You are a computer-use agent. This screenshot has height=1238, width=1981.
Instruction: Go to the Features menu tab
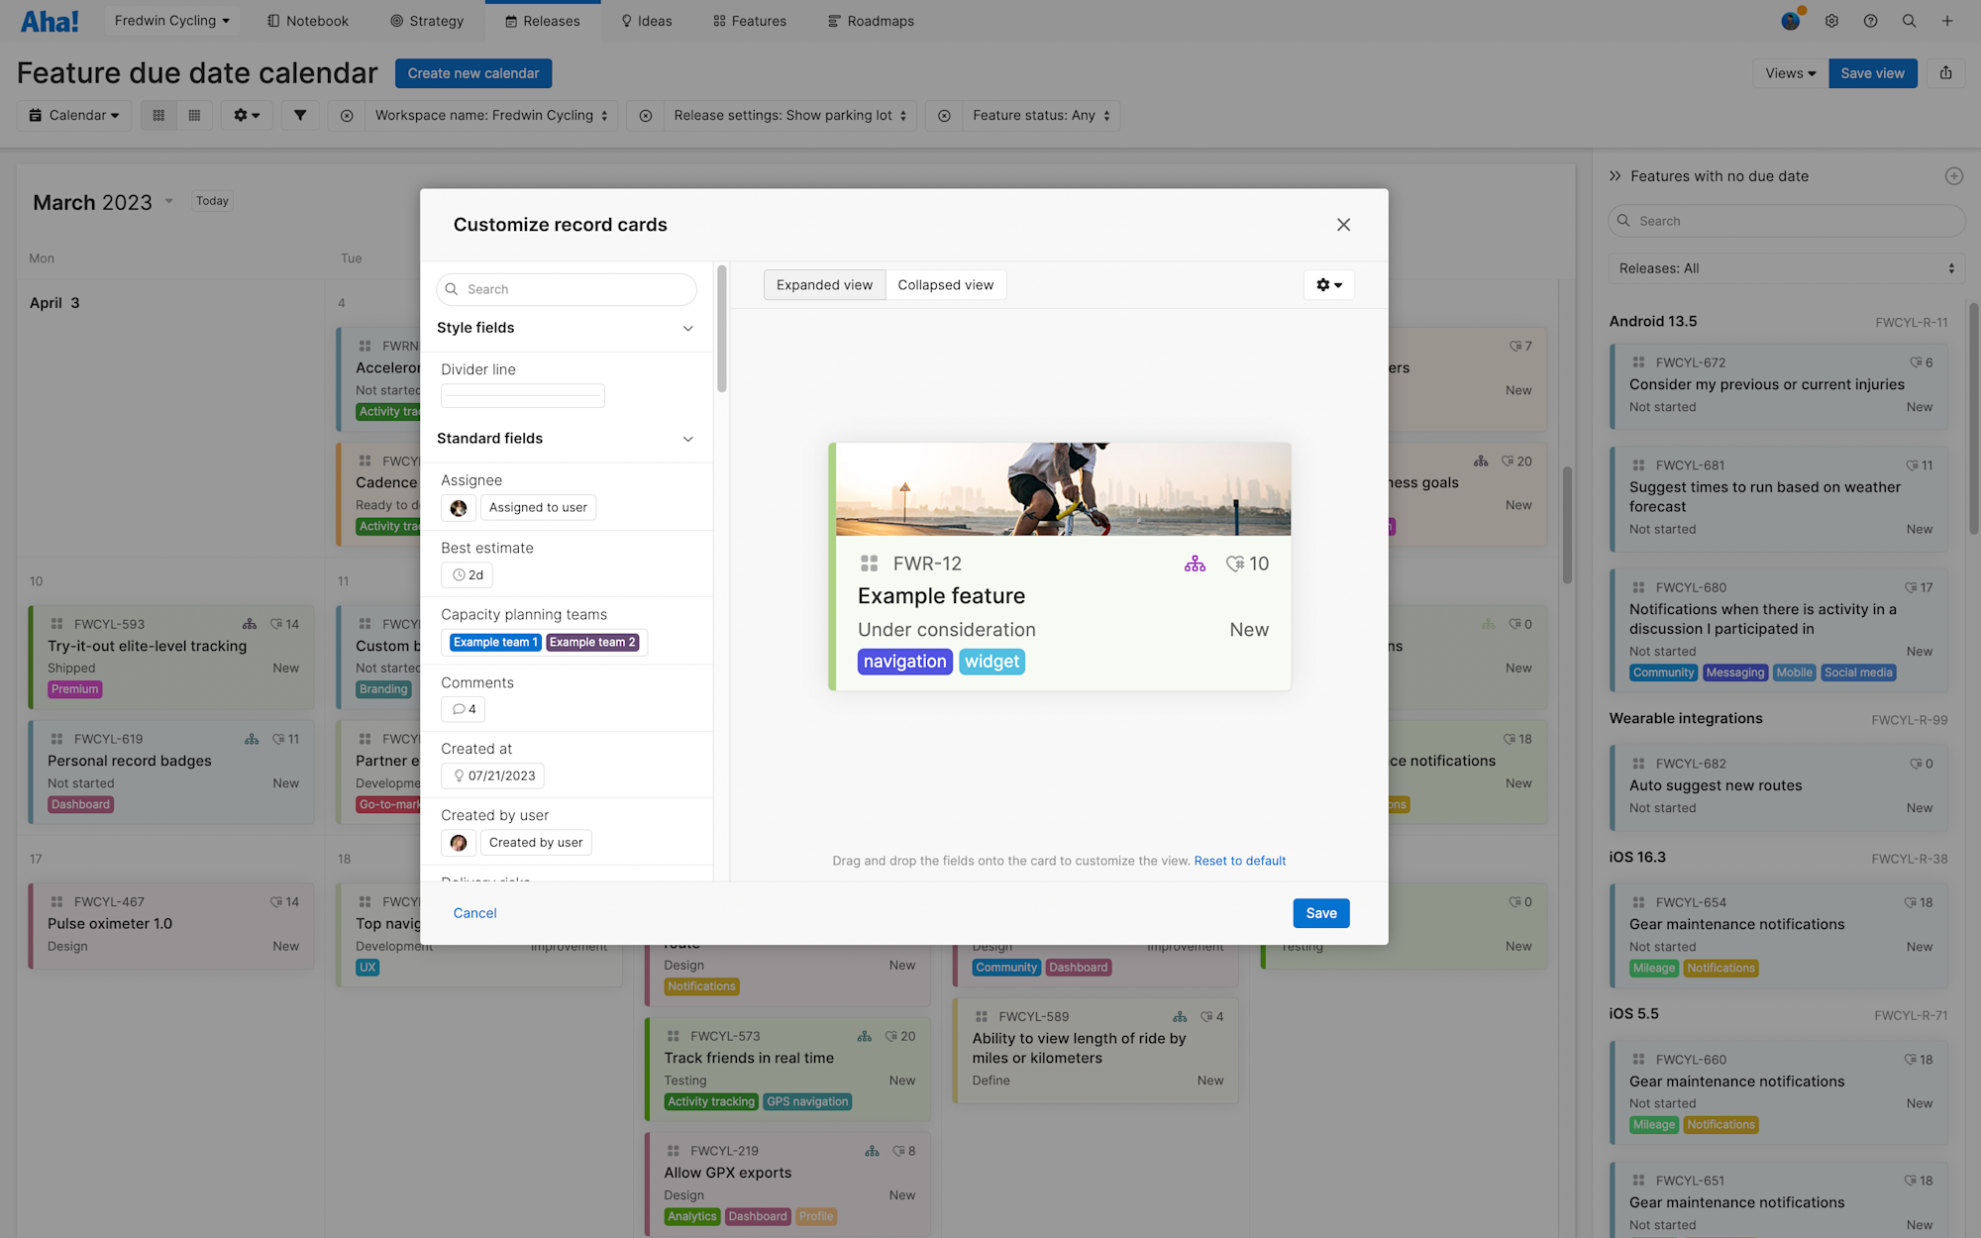click(x=749, y=21)
